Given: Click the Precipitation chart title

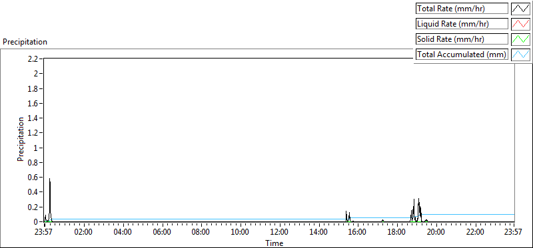Looking at the screenshot, I should pos(25,42).
